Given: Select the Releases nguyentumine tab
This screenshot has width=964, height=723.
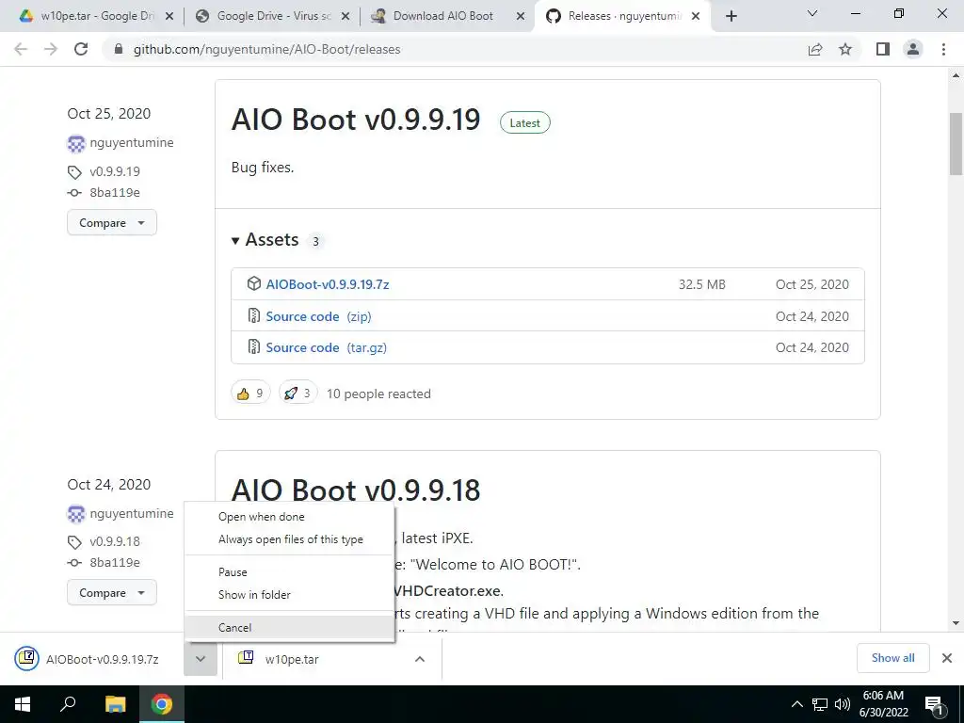Looking at the screenshot, I should click(x=621, y=16).
